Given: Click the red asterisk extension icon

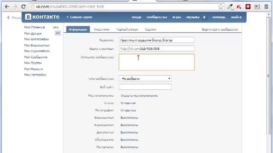Looking at the screenshot, I should tap(248, 7).
